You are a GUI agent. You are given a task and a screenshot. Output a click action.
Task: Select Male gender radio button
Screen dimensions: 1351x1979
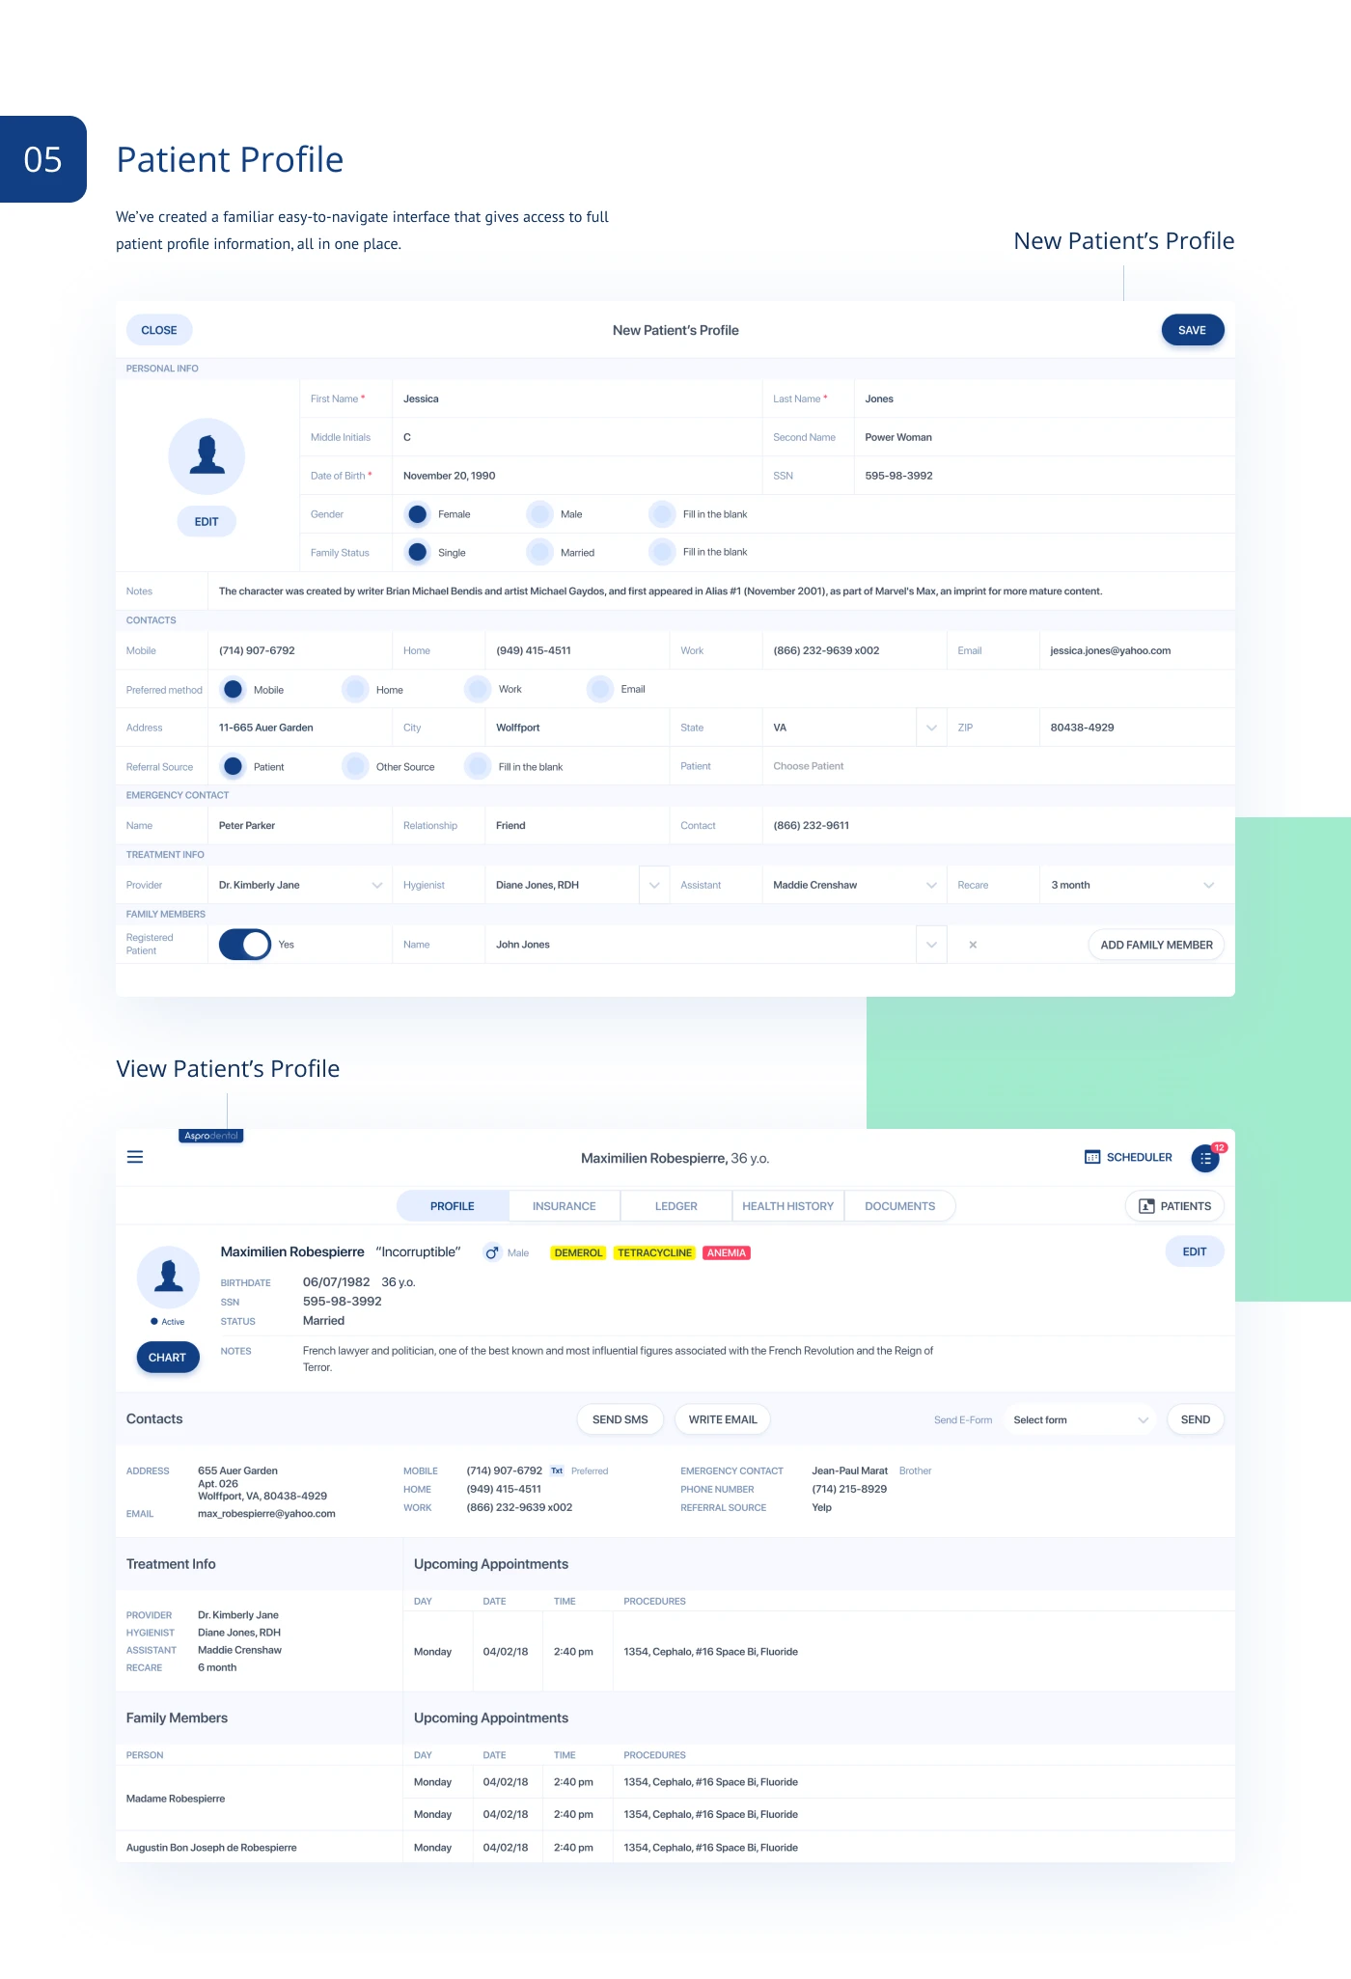click(540, 514)
